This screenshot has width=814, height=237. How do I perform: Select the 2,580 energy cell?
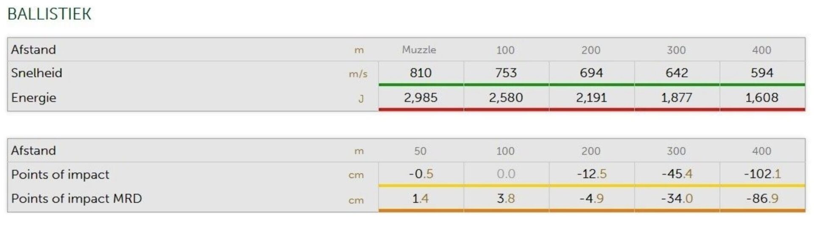[506, 98]
